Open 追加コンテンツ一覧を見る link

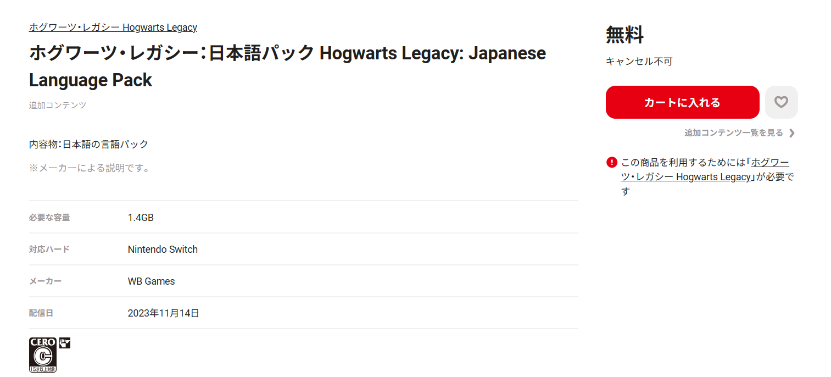pyautogui.click(x=734, y=133)
